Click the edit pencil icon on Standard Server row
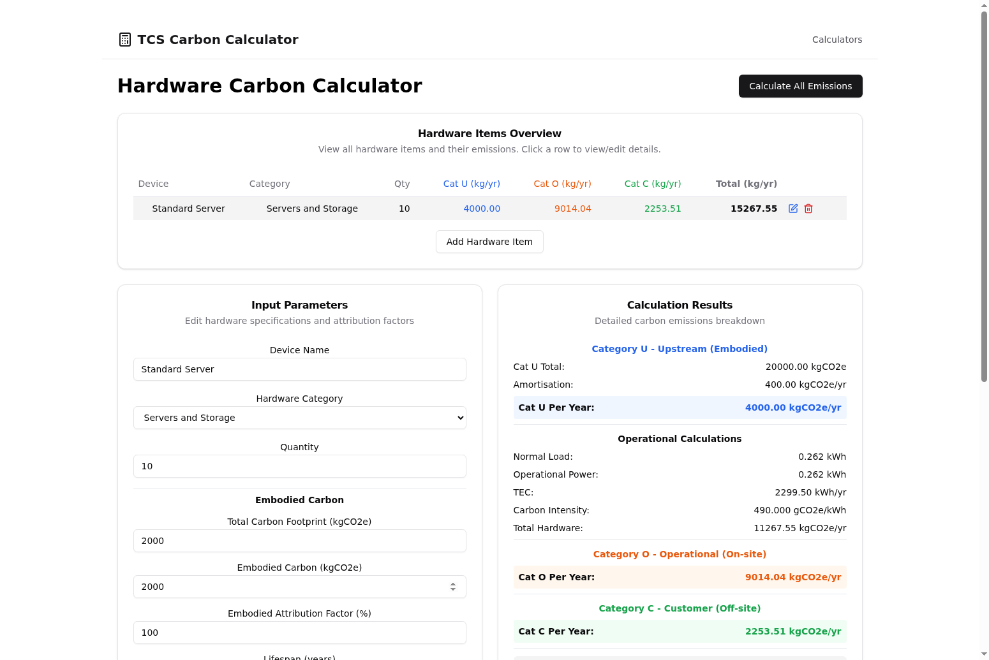989x660 pixels. click(792, 208)
